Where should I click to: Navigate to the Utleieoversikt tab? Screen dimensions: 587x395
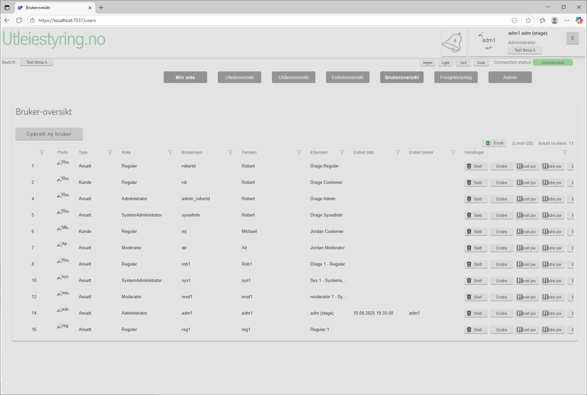point(239,77)
